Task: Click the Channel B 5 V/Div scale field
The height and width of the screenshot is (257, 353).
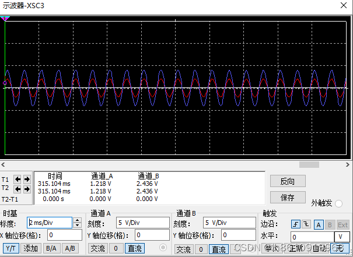Action: coord(229,223)
